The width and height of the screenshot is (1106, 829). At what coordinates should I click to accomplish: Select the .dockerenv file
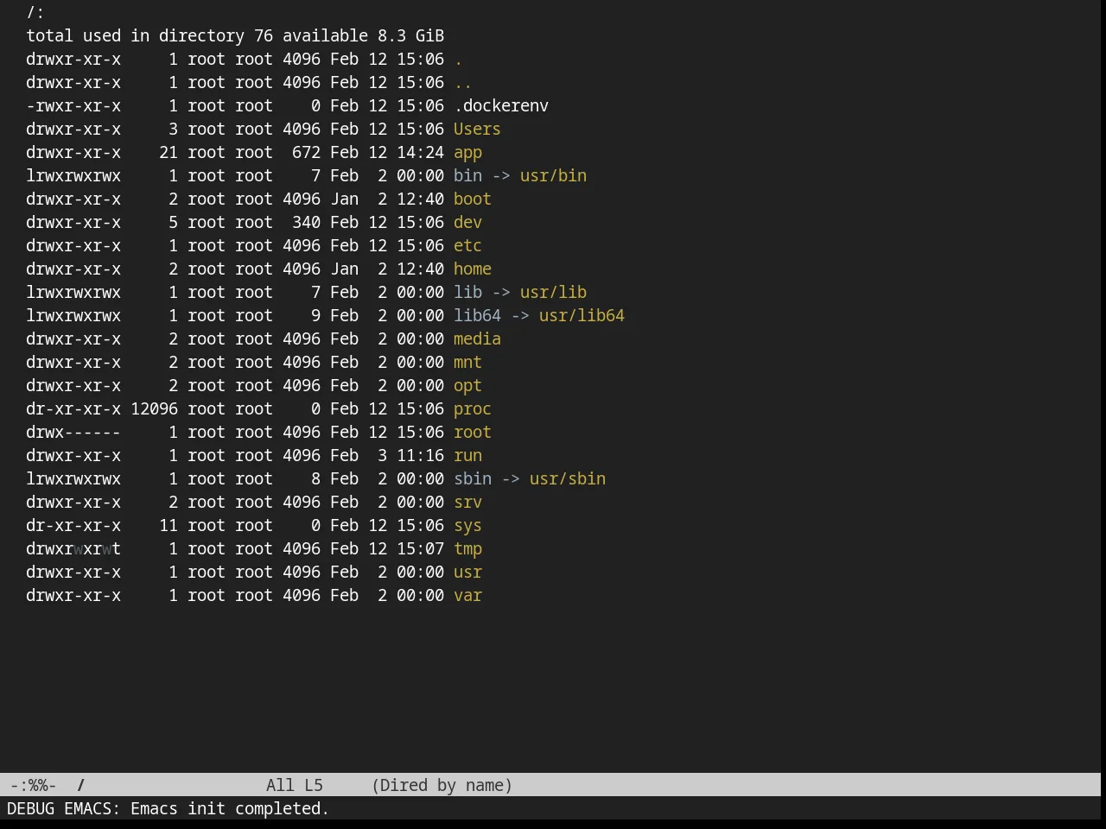[x=501, y=105]
